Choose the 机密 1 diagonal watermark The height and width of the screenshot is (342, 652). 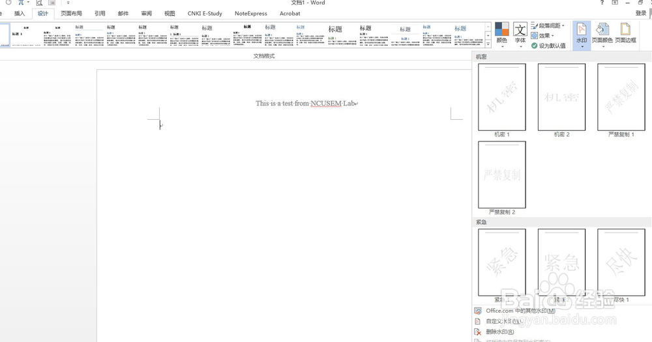[x=502, y=100]
